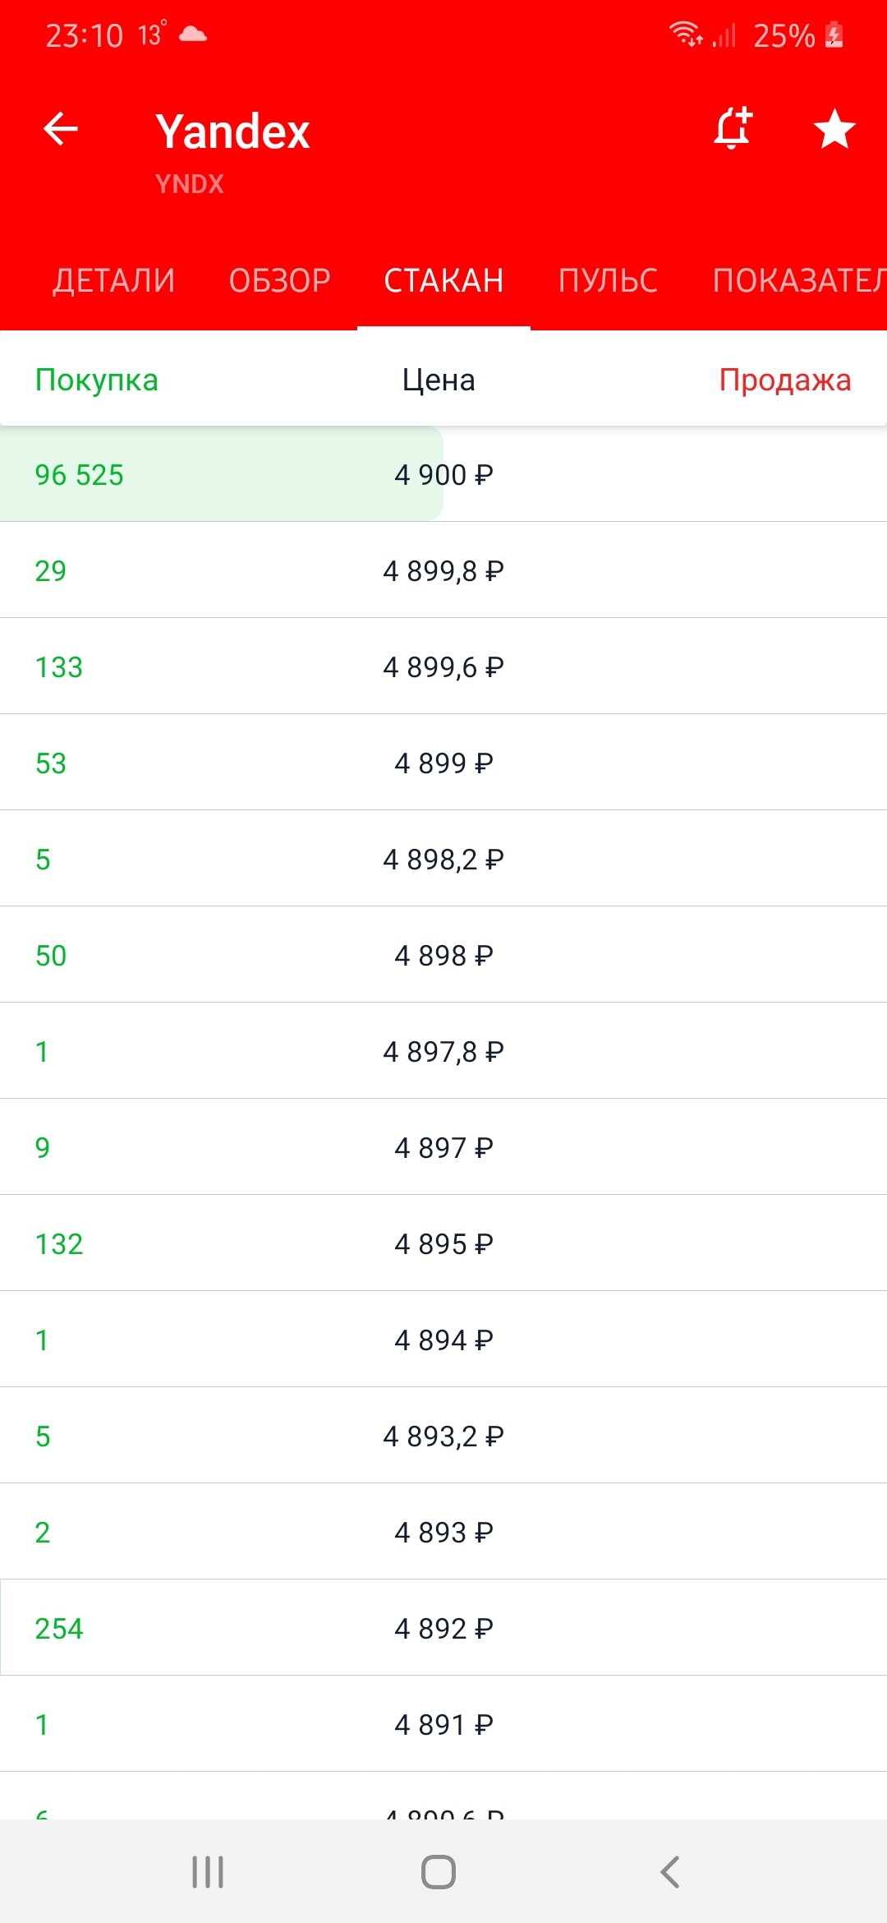Tap the 4 899,8 ₽ order row

tap(443, 570)
